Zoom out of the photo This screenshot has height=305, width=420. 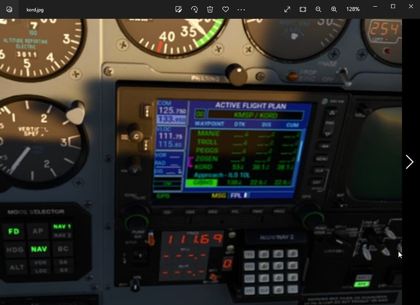coord(318,9)
